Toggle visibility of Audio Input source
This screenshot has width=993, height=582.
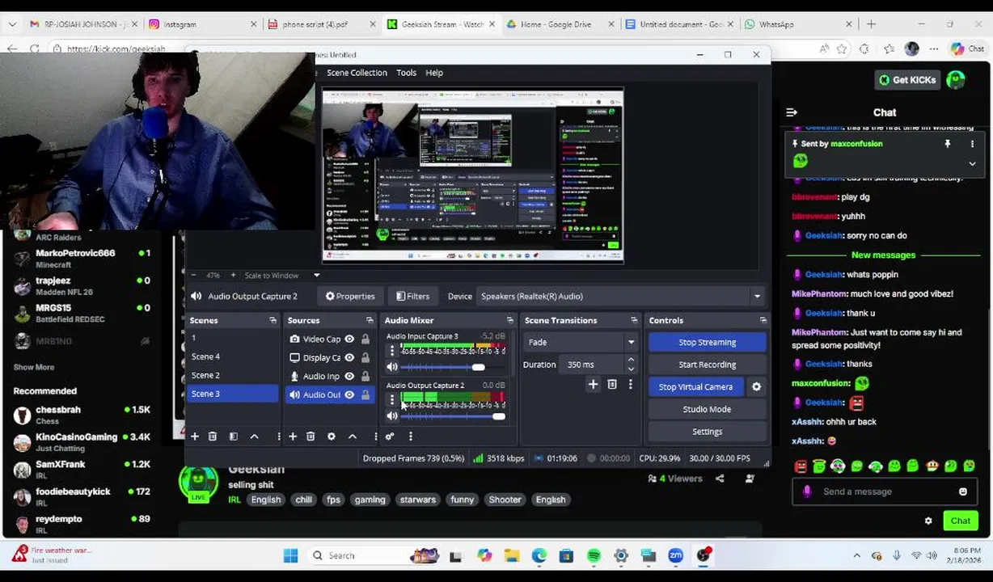(x=349, y=377)
